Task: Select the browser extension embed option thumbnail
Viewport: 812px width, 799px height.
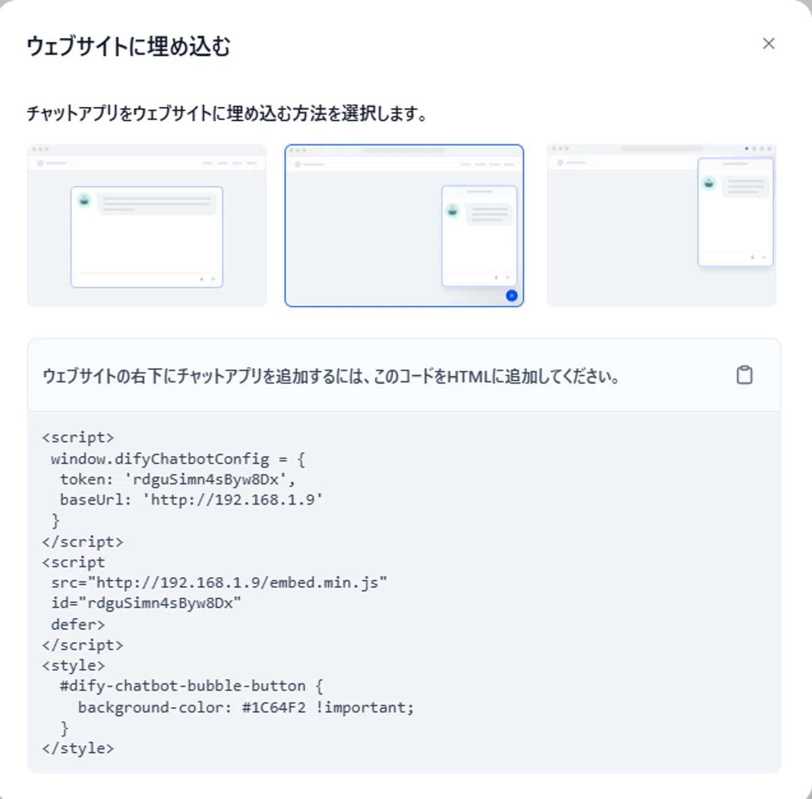Action: pos(661,225)
